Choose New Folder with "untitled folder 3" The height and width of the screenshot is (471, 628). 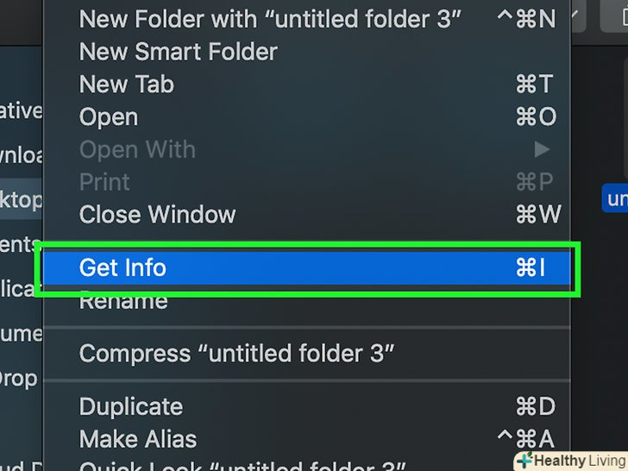270,19
